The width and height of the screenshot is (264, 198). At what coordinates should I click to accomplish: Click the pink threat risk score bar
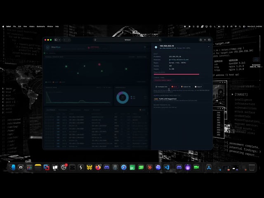pyautogui.click(x=176, y=74)
